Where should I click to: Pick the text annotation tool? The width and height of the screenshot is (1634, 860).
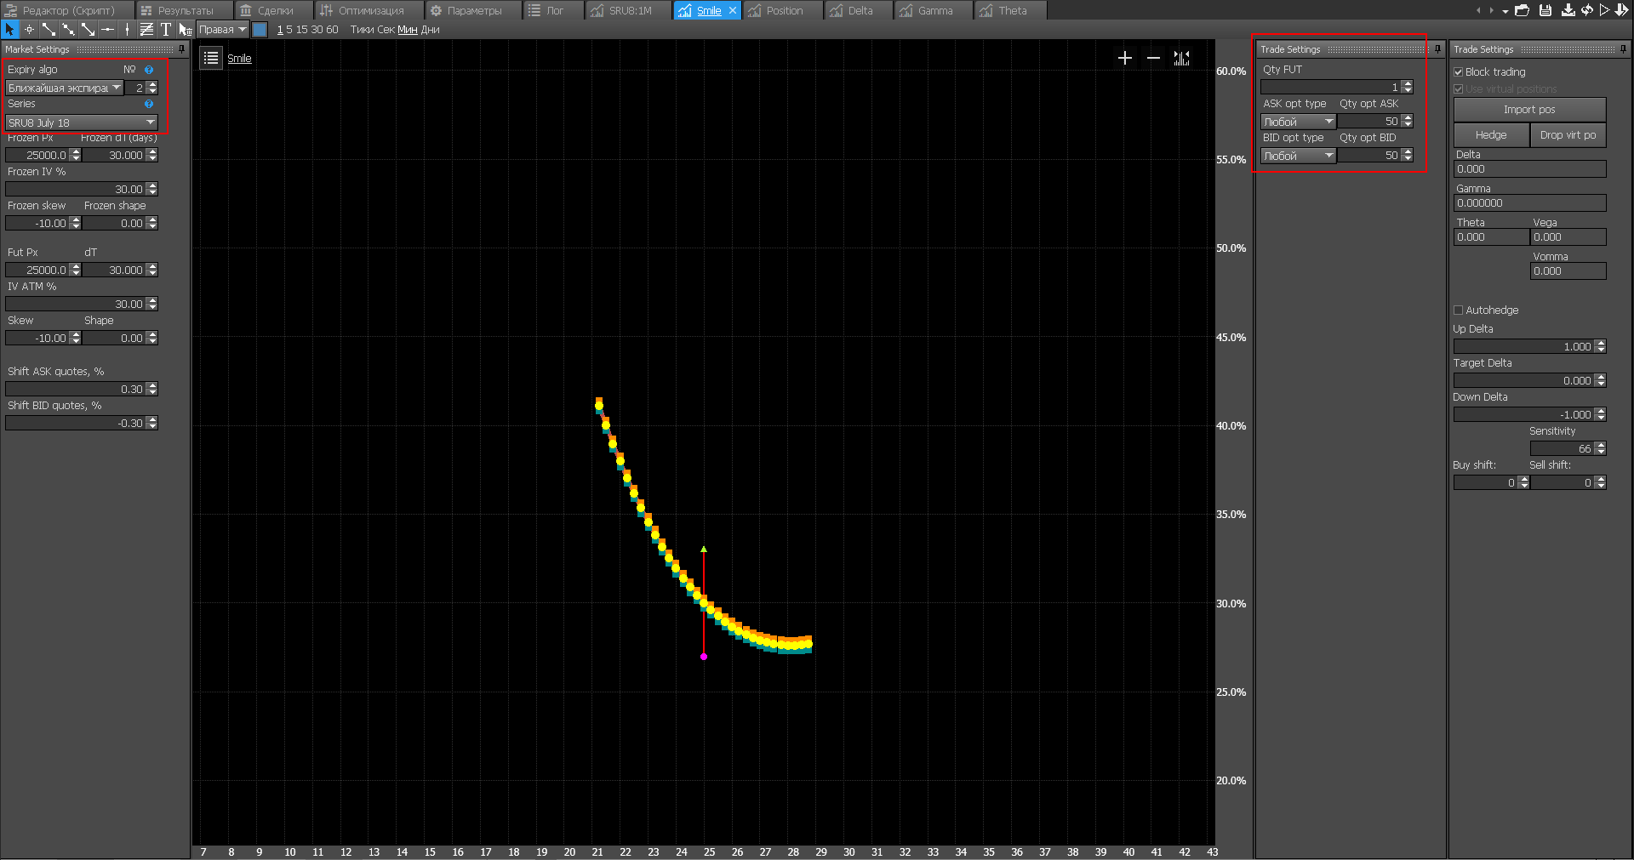point(166,30)
